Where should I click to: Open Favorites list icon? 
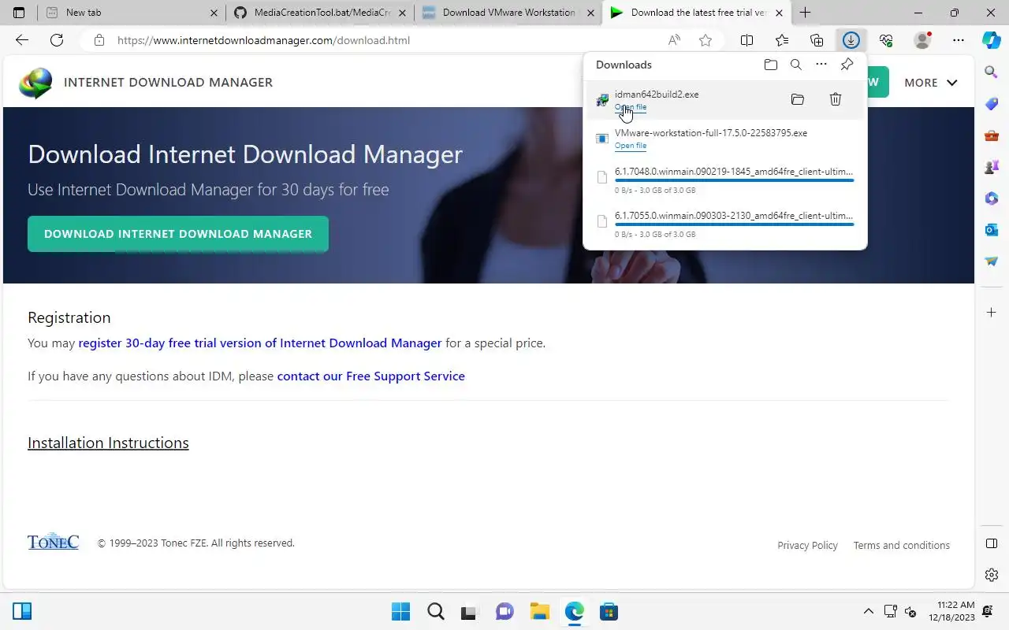[782, 40]
